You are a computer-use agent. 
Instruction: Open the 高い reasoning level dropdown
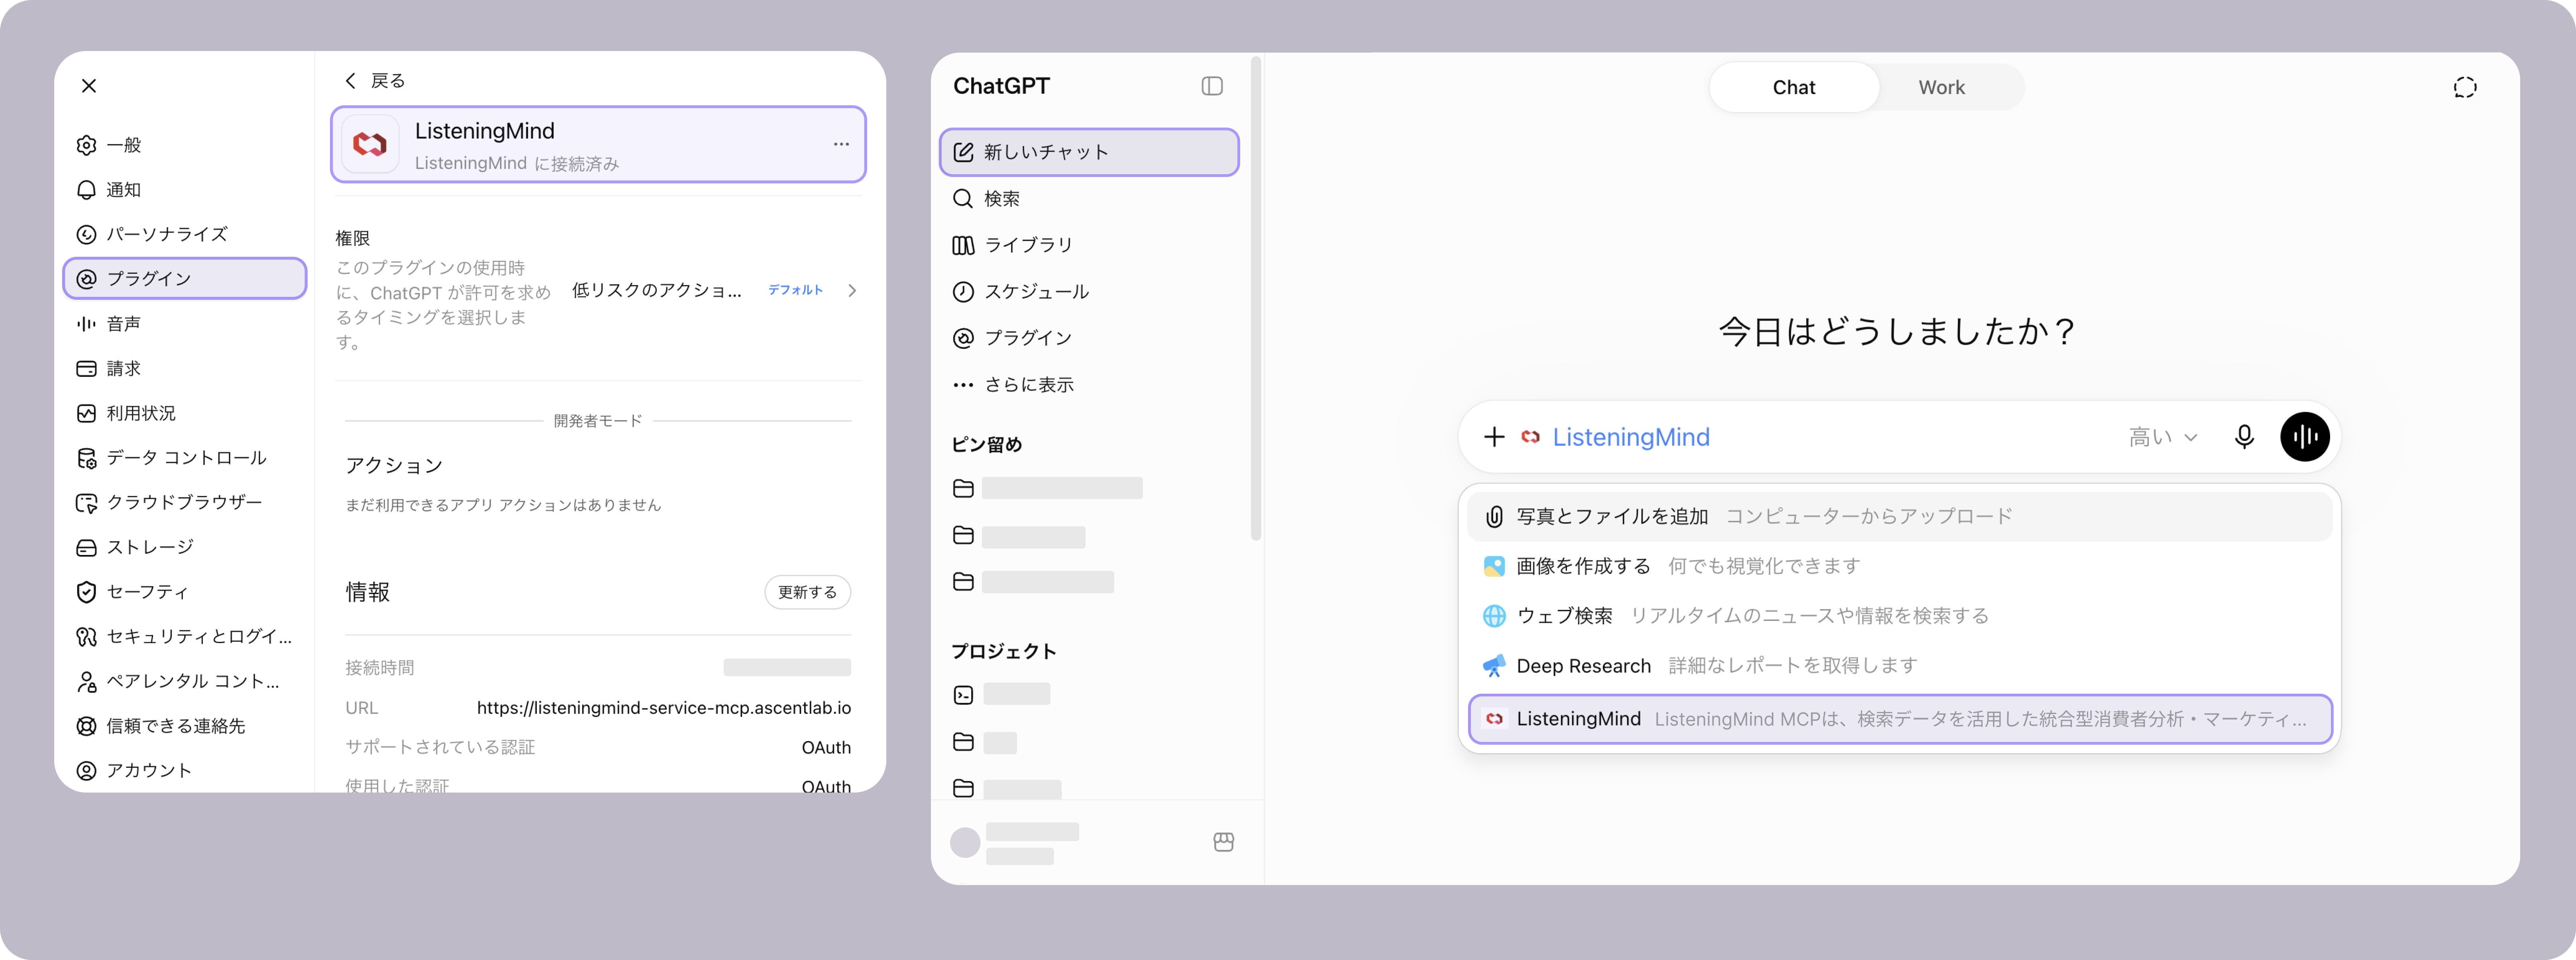point(2163,437)
